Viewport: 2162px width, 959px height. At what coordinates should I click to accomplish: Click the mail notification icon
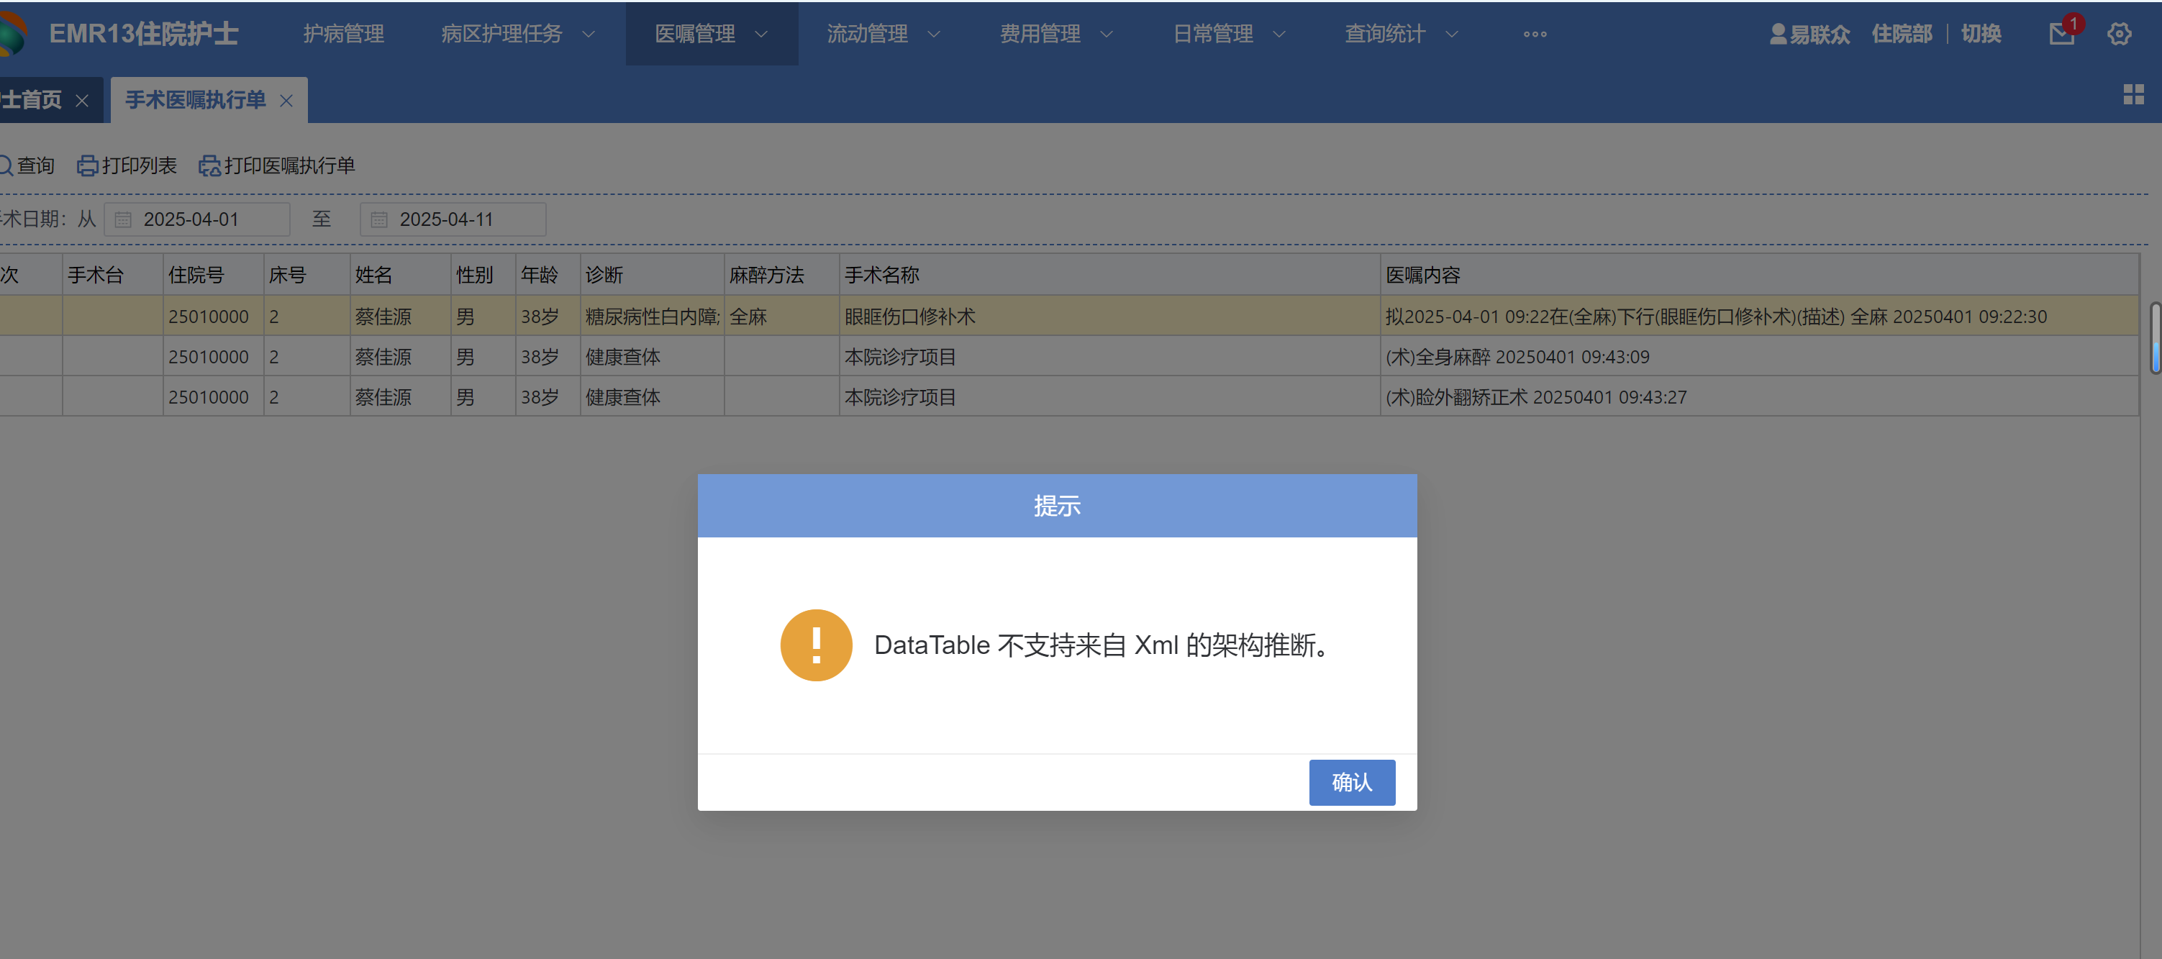click(2061, 34)
